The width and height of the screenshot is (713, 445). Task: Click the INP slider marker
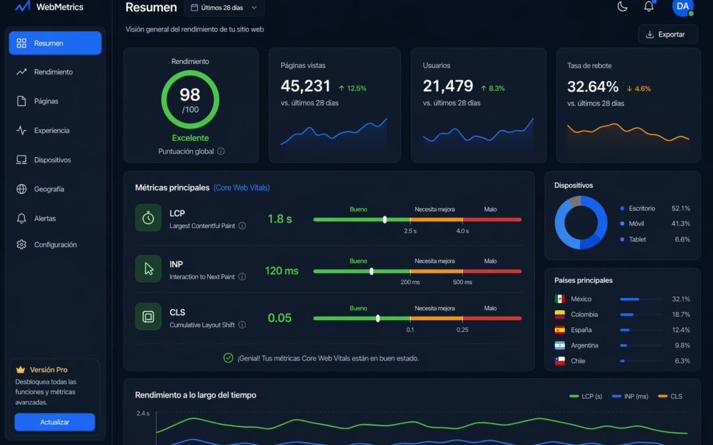[x=372, y=270]
